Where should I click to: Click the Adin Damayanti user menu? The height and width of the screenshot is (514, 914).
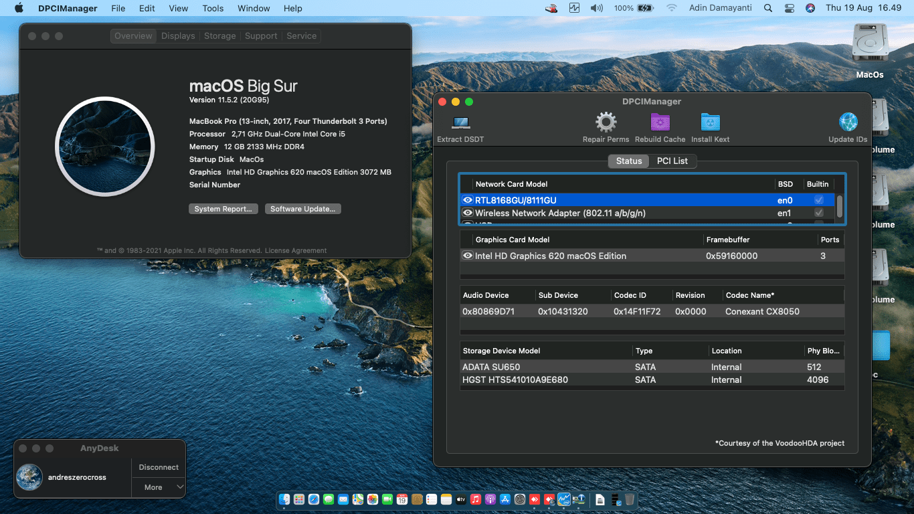tap(719, 8)
